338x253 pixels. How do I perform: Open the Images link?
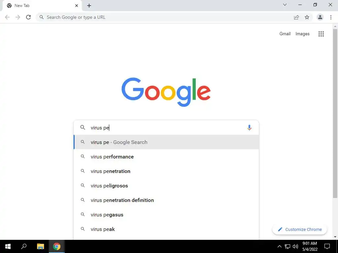pyautogui.click(x=302, y=34)
